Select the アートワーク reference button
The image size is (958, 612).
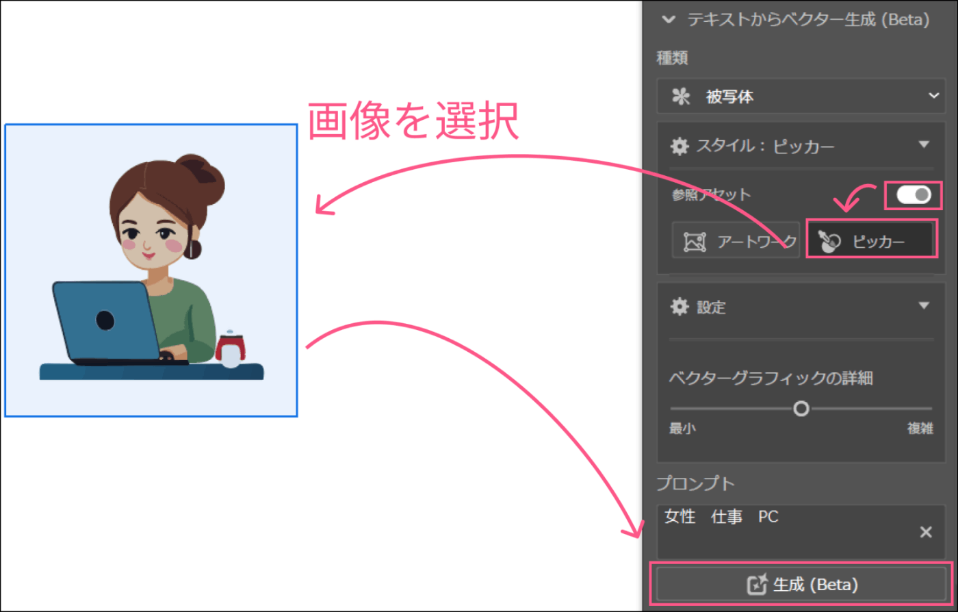[736, 241]
